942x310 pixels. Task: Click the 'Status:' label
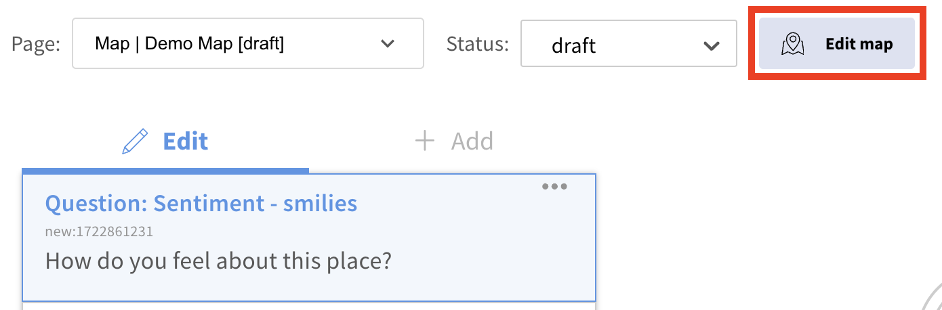(x=477, y=44)
